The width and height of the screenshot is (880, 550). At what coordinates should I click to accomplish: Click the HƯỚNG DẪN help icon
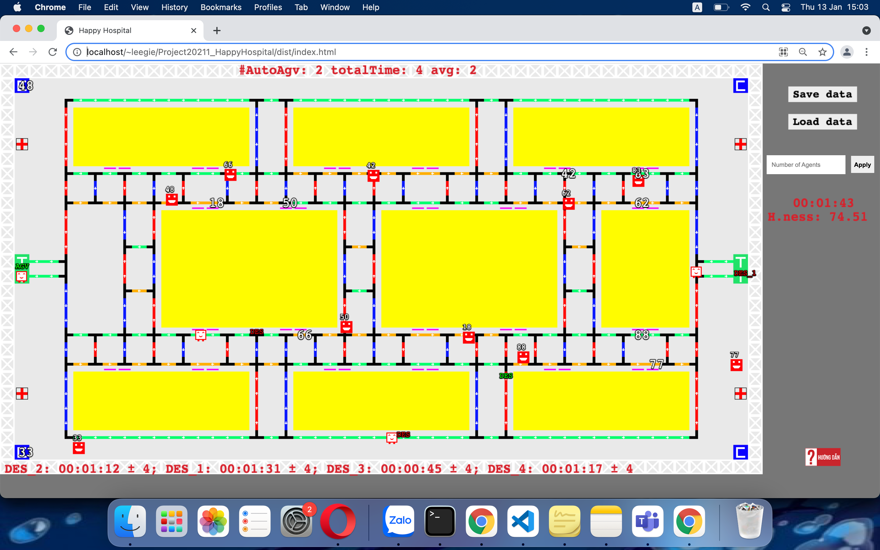823,457
